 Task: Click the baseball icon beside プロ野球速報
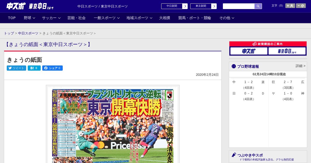pos(234,66)
